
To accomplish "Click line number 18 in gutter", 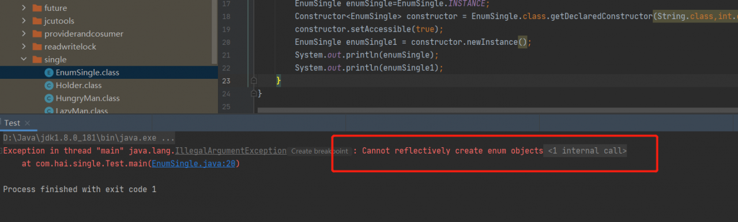I will pyautogui.click(x=225, y=16).
